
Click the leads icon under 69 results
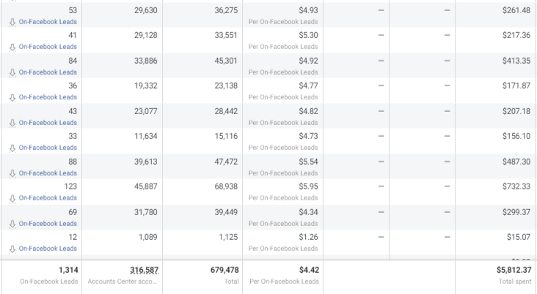tap(12, 224)
